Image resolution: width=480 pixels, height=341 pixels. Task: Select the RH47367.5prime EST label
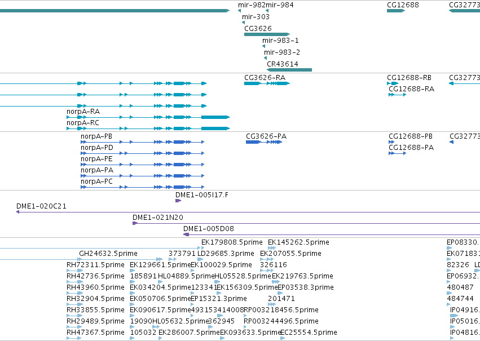point(95,333)
